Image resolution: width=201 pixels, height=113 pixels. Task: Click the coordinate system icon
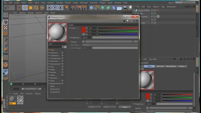pyautogui.click(x=66, y=8)
